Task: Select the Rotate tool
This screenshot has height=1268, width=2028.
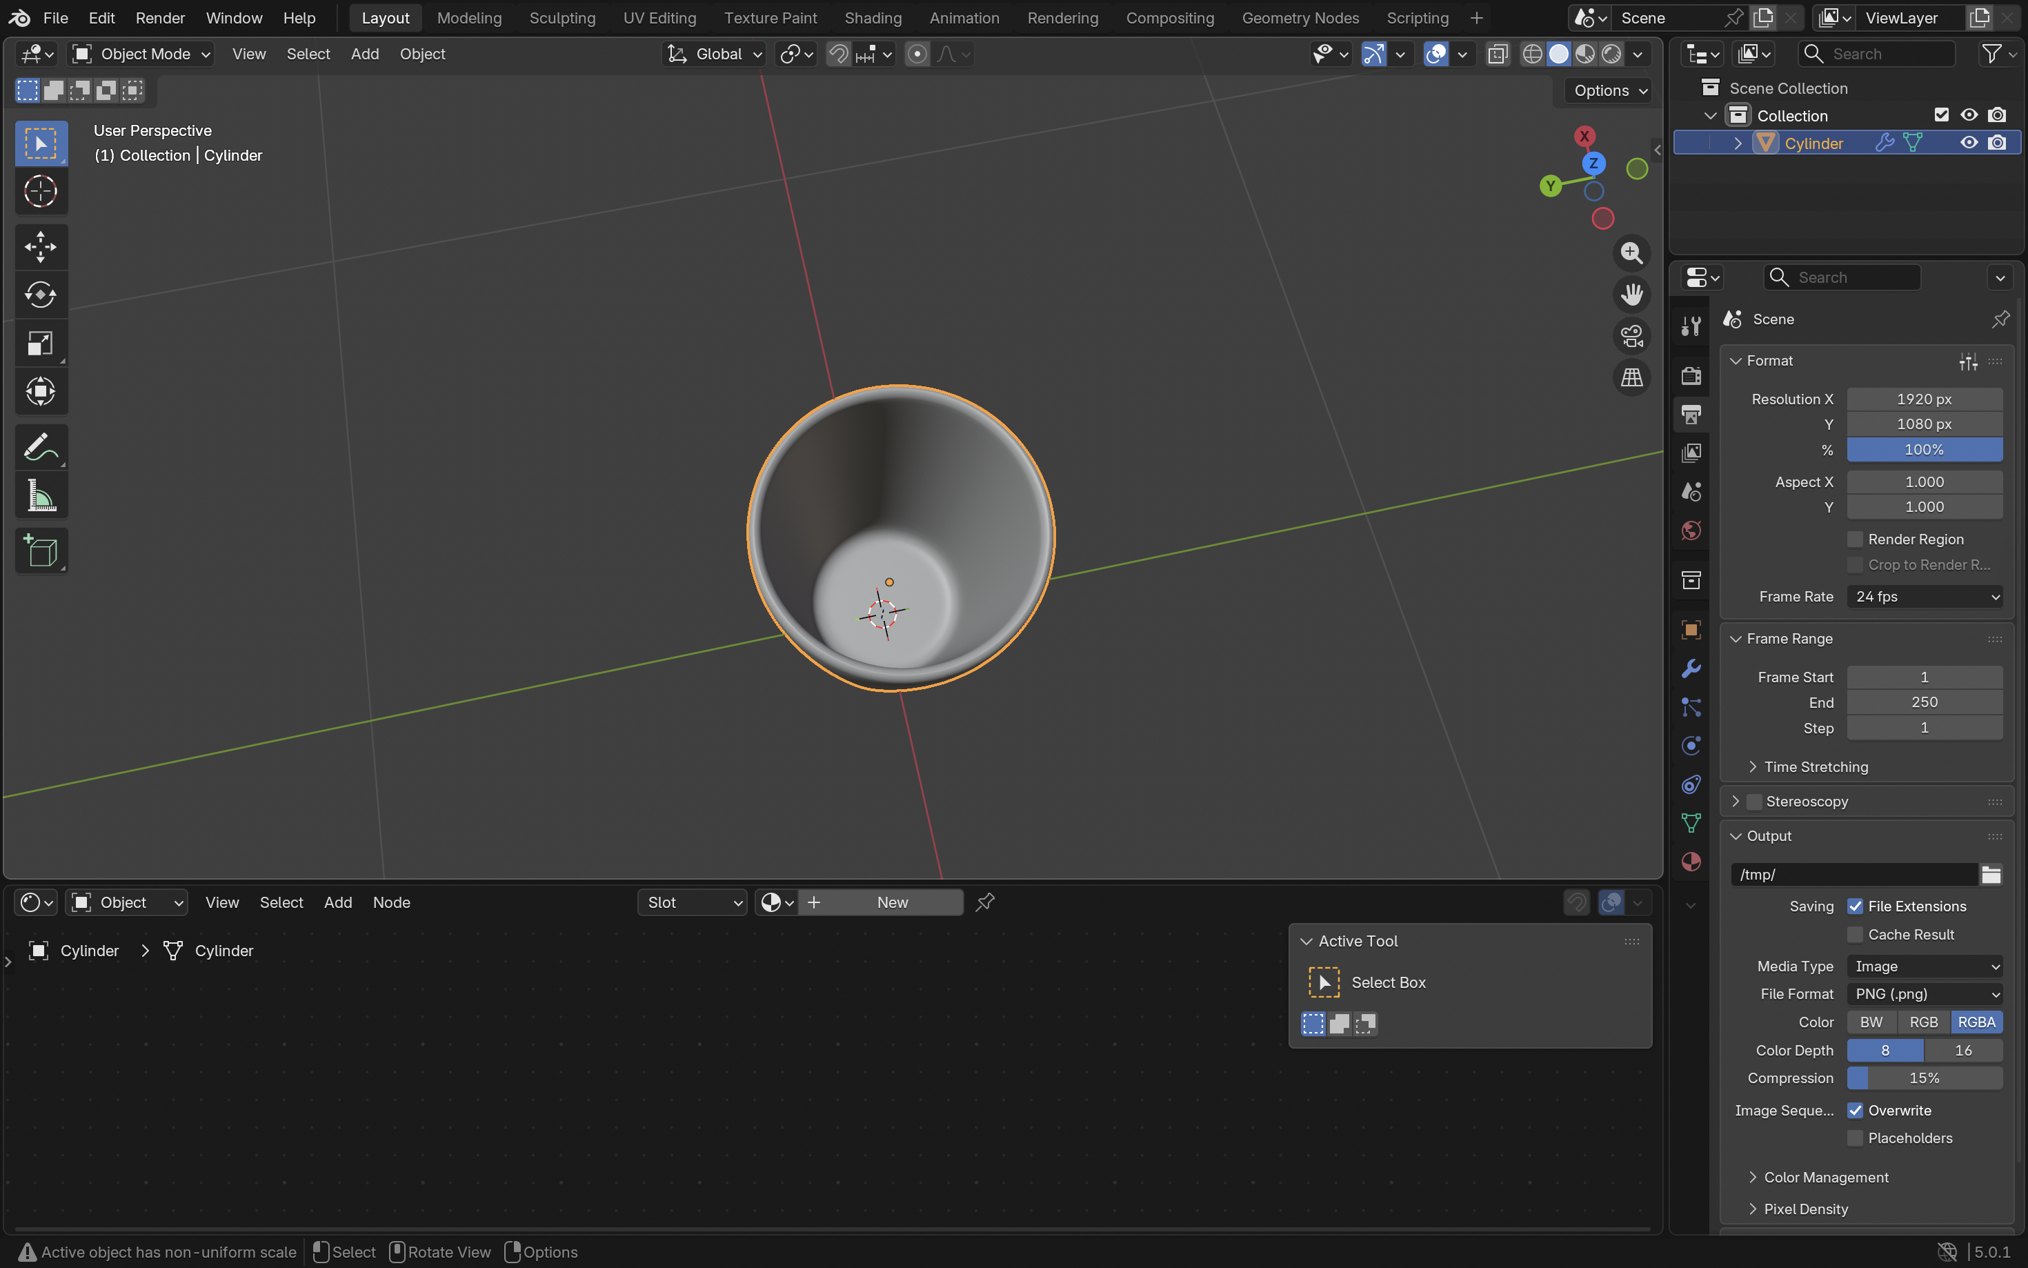Action: tap(40, 295)
